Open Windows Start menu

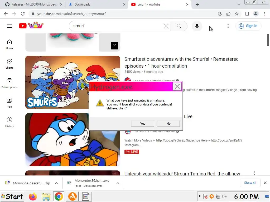(12, 196)
